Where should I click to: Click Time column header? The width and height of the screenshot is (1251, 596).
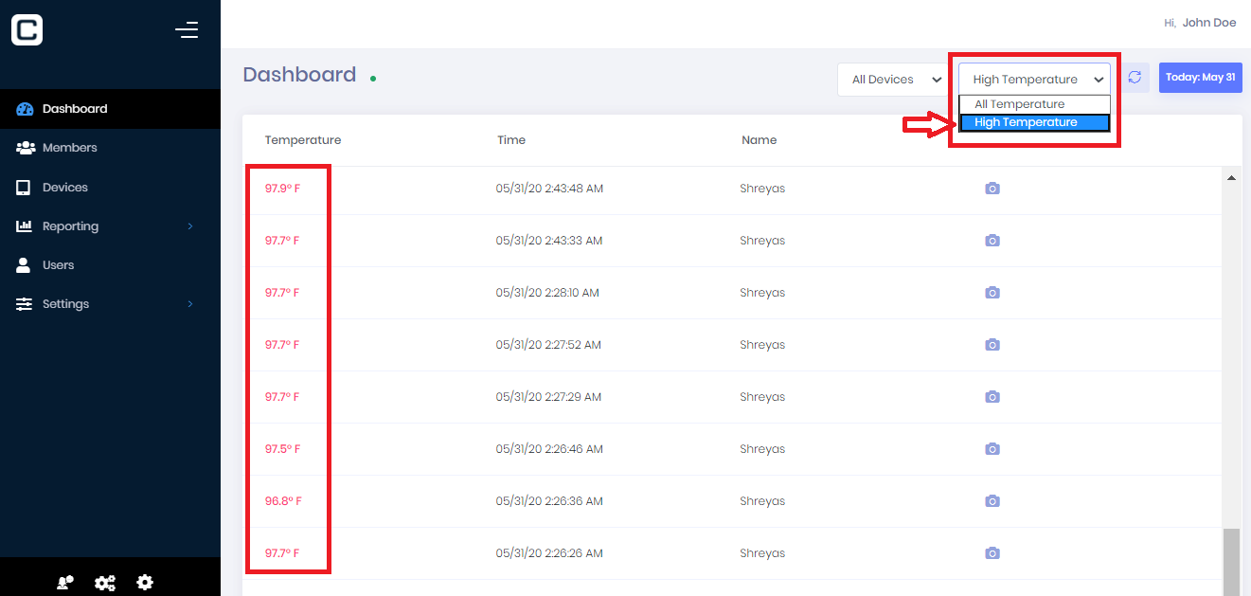[511, 140]
